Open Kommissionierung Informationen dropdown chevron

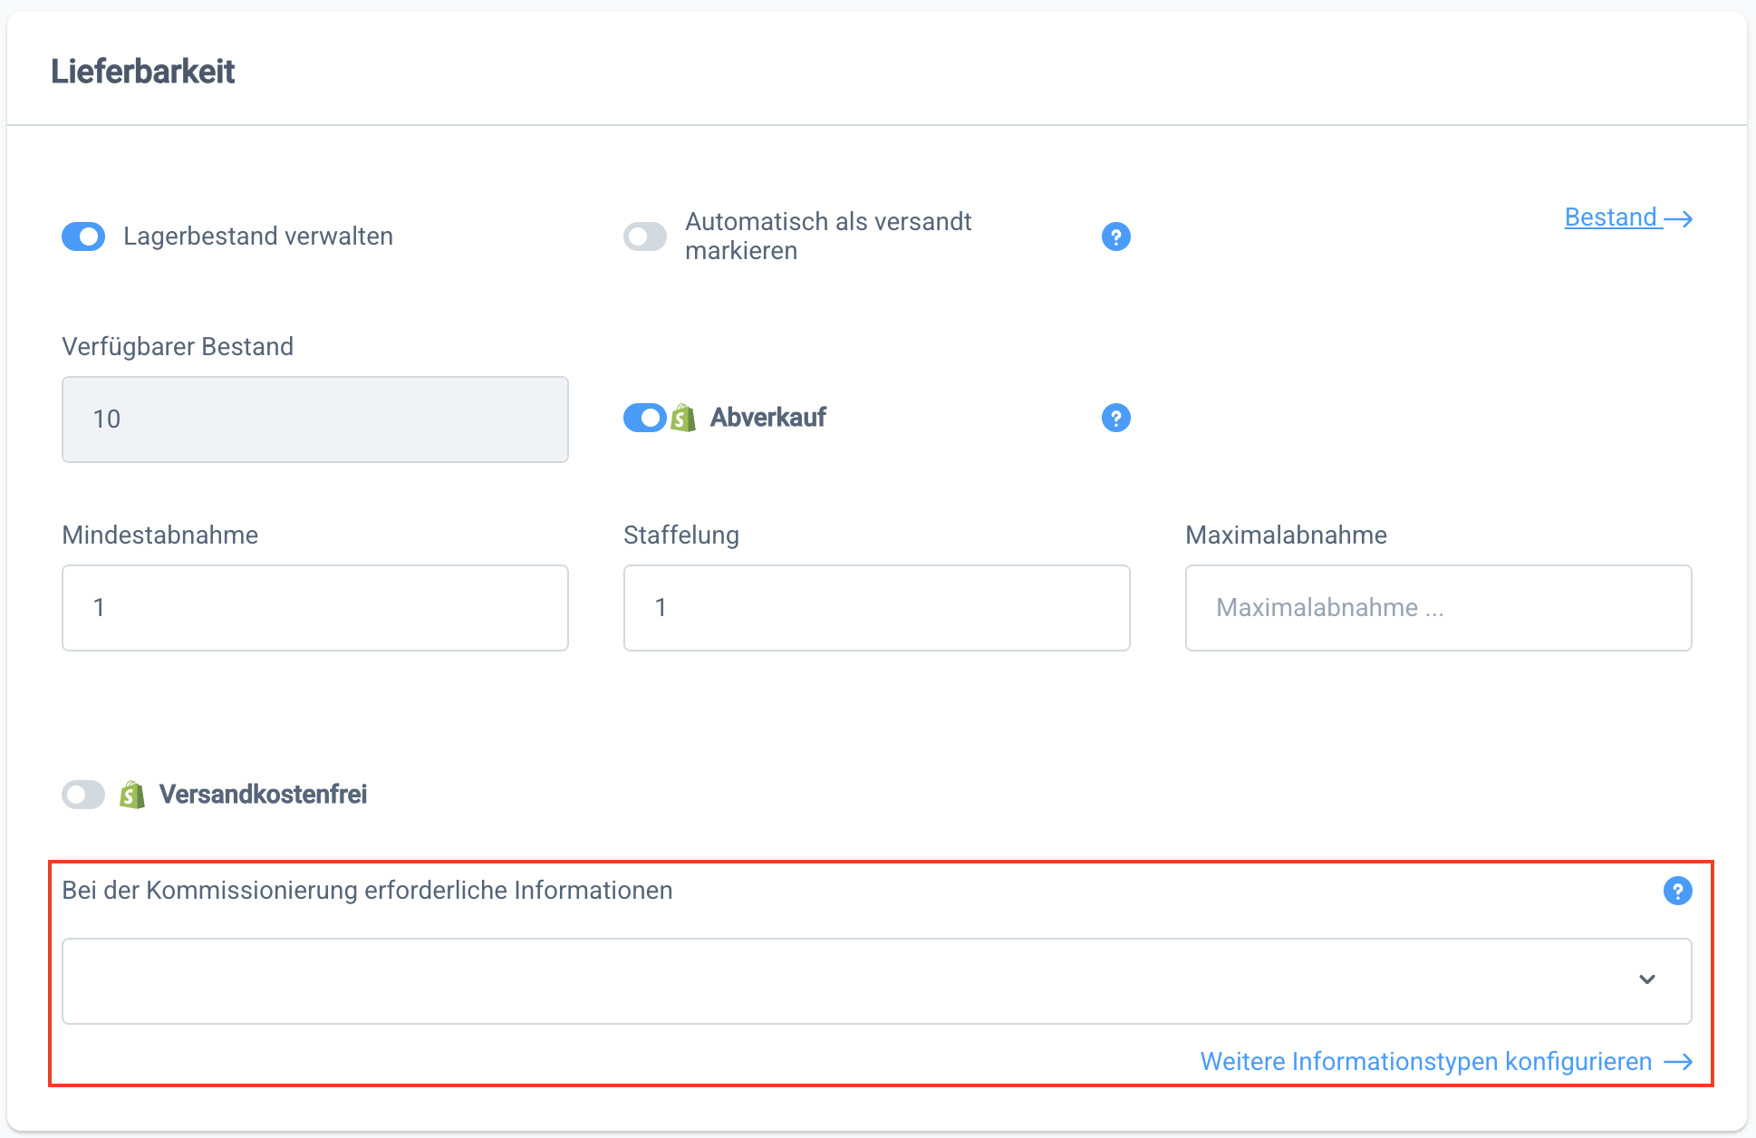coord(1647,979)
